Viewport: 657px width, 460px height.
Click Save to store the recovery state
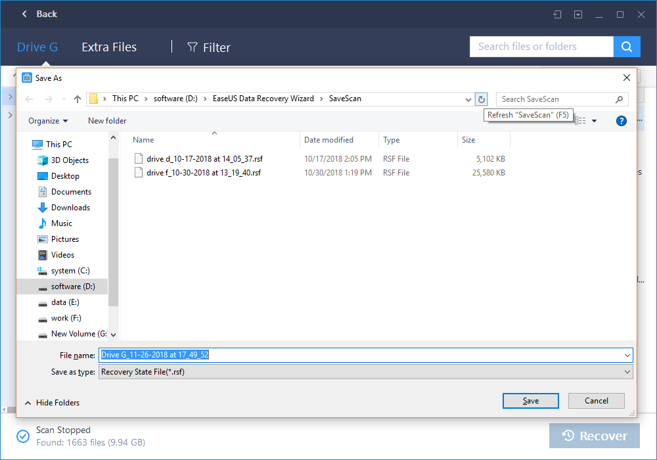(x=530, y=400)
